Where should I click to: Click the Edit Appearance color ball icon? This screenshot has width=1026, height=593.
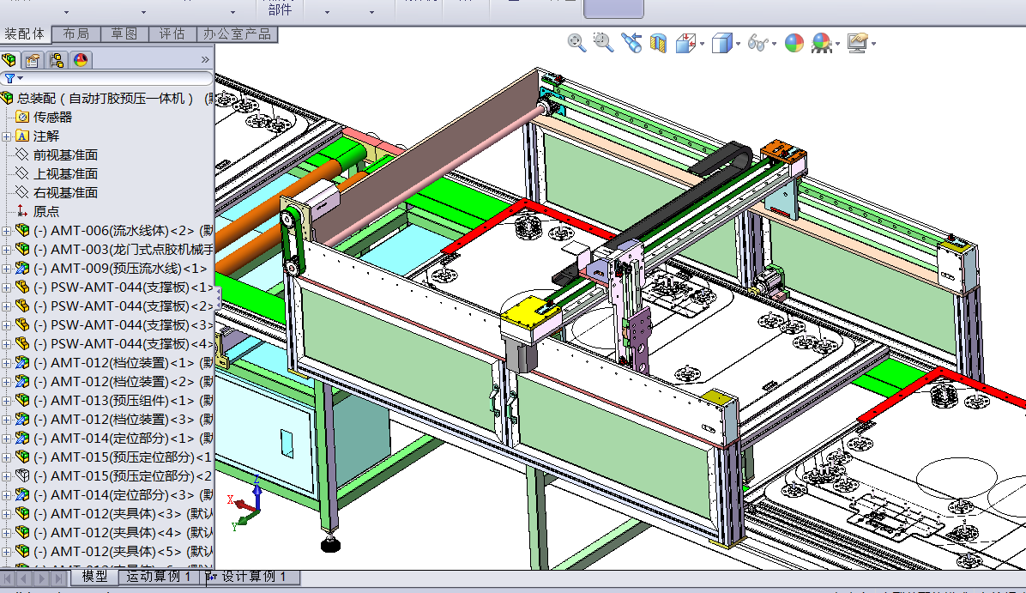[794, 42]
